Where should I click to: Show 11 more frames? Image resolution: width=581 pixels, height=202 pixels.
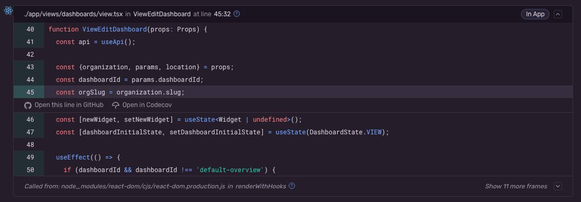point(516,186)
